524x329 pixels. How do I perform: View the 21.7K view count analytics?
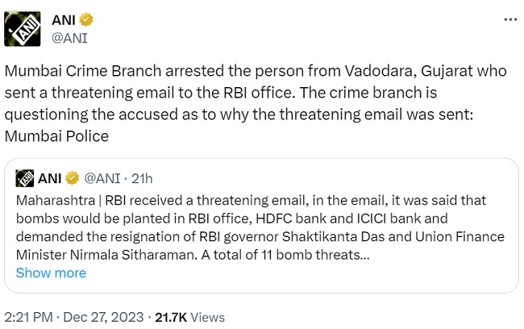(x=171, y=317)
